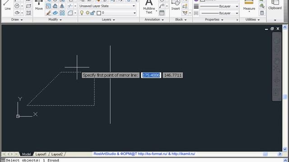Click the mirror line Y coordinate field

[172, 75]
